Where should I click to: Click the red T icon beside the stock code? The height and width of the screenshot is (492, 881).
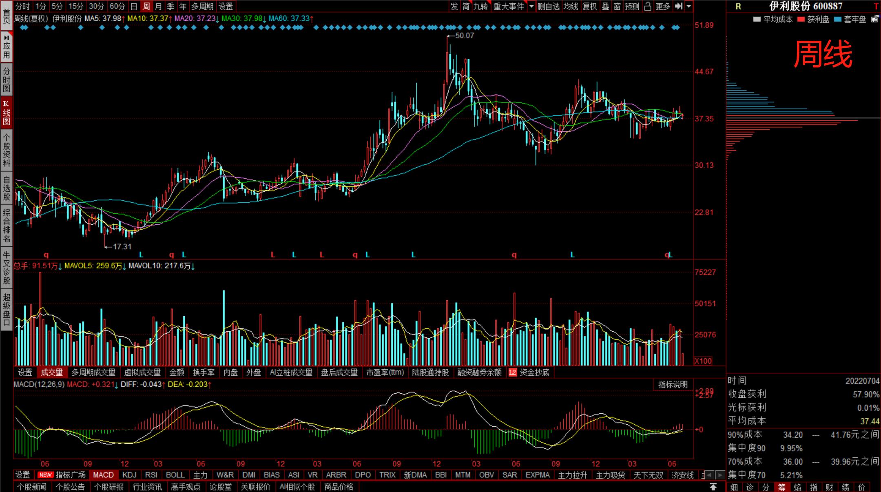(x=875, y=7)
